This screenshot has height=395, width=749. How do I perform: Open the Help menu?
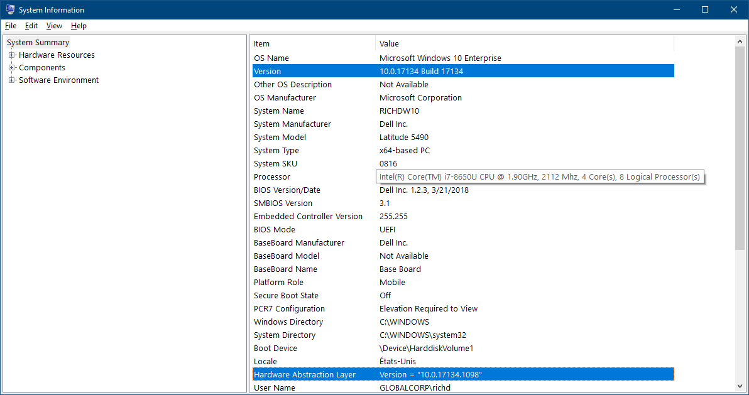tap(79, 26)
